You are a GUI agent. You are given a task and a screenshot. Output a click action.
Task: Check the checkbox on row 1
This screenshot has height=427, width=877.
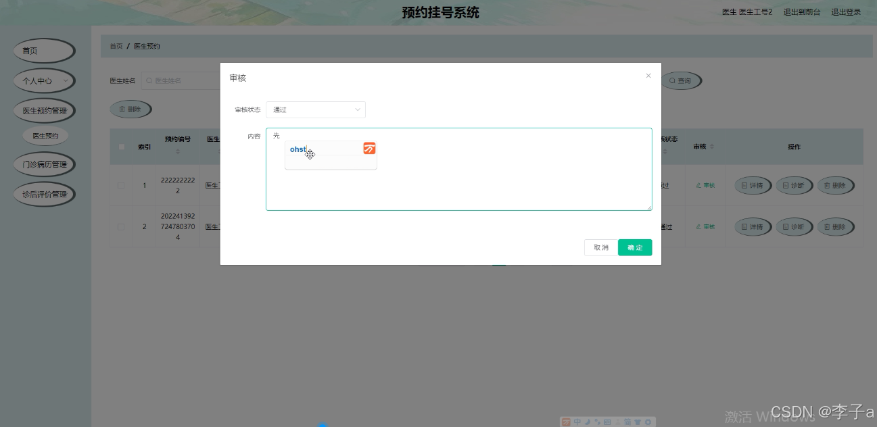pyautogui.click(x=122, y=185)
